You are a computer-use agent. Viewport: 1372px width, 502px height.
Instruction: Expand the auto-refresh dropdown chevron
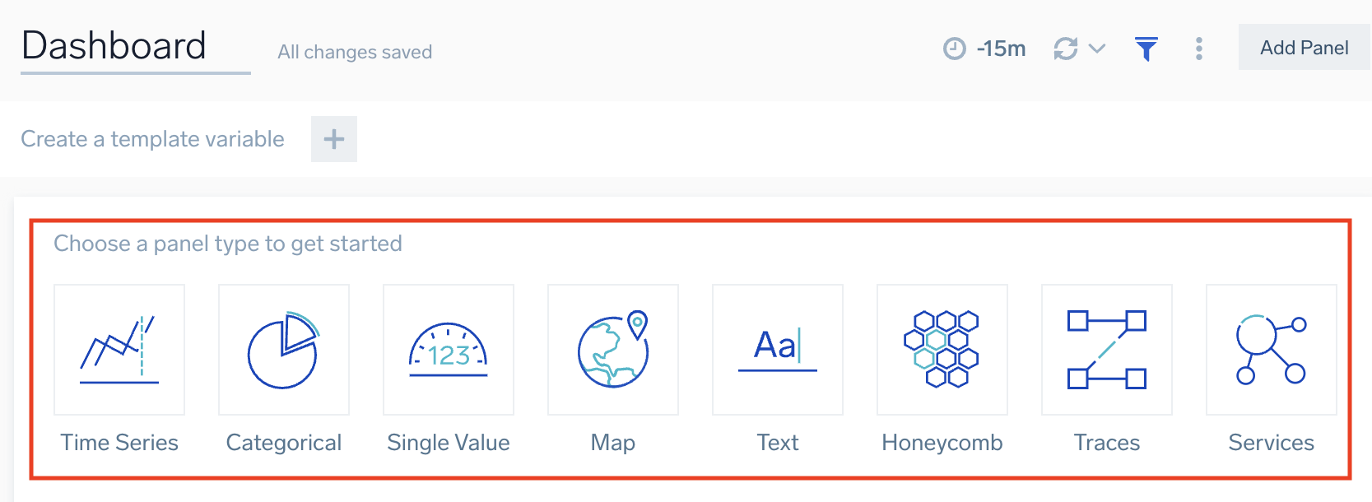pos(1097,49)
